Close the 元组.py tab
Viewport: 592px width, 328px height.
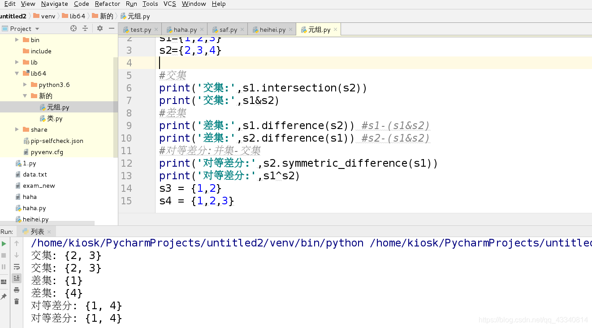point(336,30)
